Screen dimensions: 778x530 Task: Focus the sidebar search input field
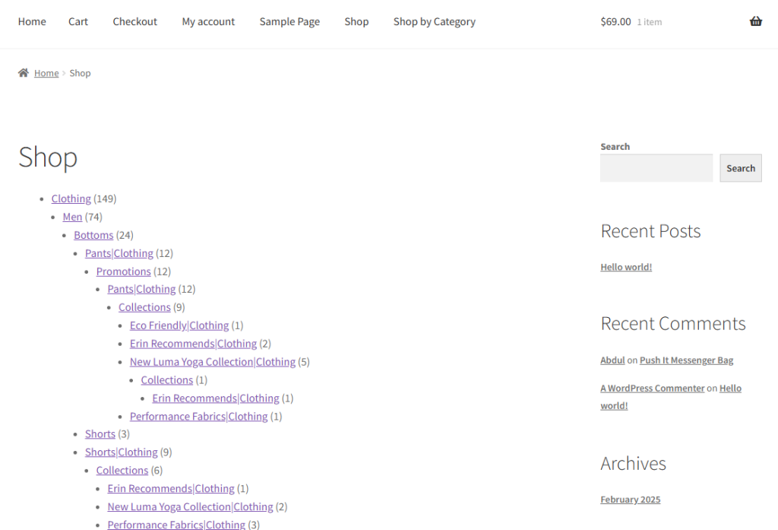656,168
